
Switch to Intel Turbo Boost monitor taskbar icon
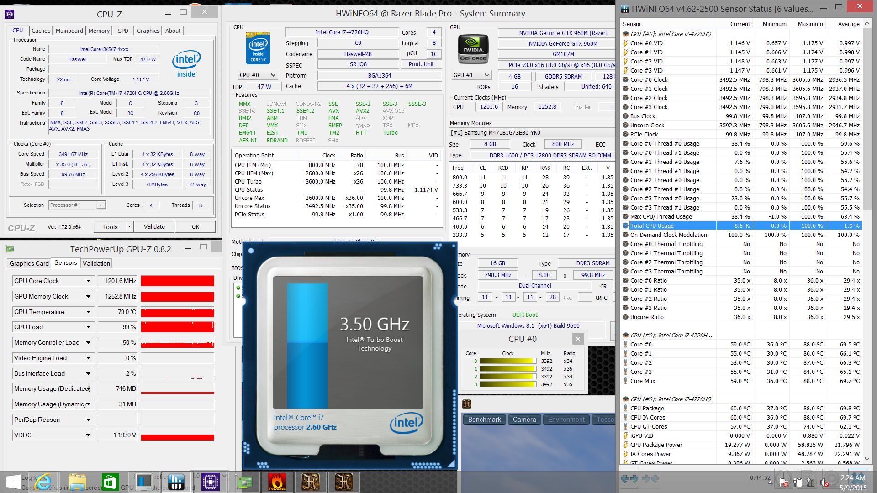(x=143, y=482)
